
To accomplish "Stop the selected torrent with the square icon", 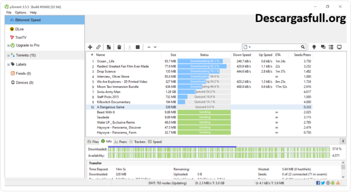I will click(x=137, y=47).
